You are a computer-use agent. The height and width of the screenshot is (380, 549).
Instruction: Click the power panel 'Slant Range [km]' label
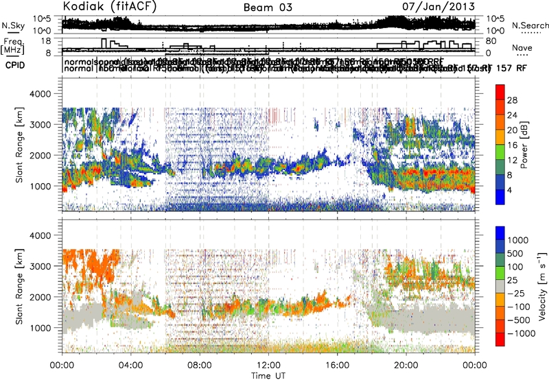[19, 145]
